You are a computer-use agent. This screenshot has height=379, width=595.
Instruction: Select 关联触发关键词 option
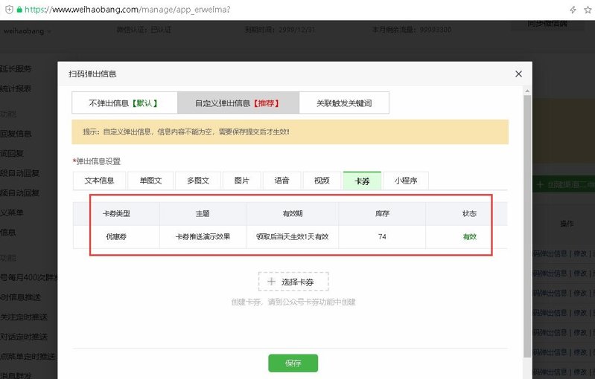344,103
